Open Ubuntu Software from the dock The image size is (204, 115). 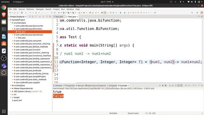[x=4, y=43]
